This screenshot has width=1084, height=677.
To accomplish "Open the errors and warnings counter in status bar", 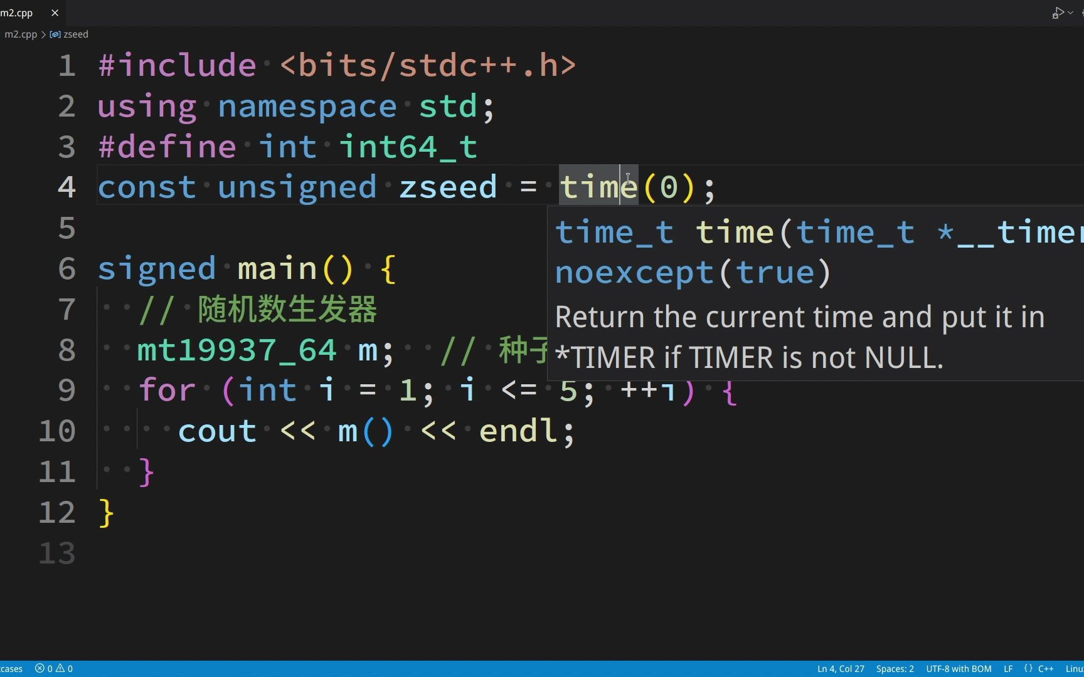I will (54, 669).
